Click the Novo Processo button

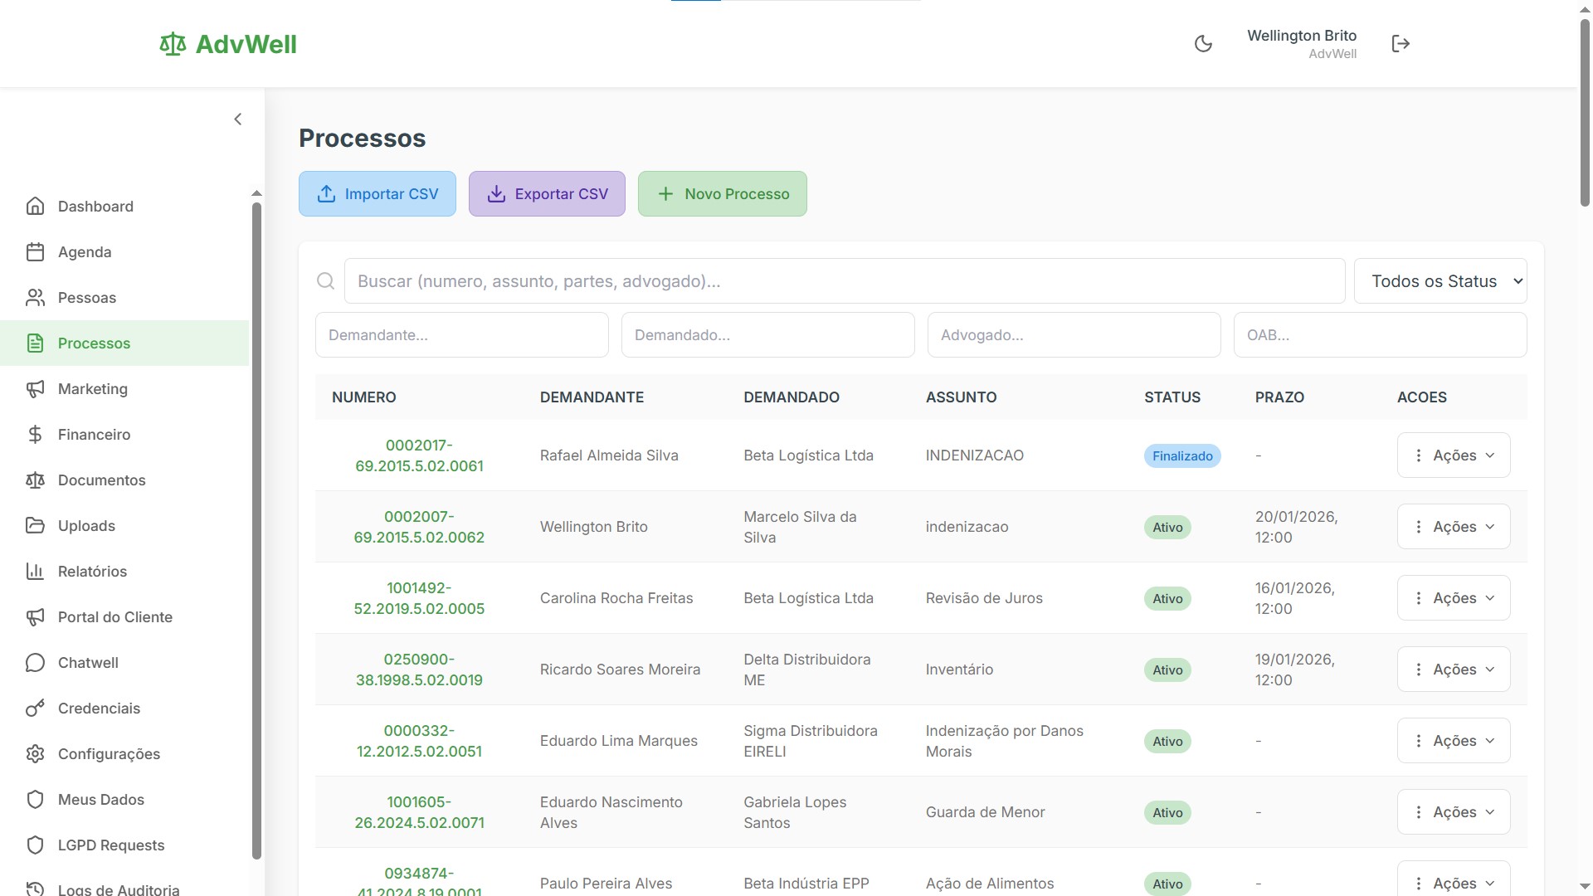click(x=722, y=193)
